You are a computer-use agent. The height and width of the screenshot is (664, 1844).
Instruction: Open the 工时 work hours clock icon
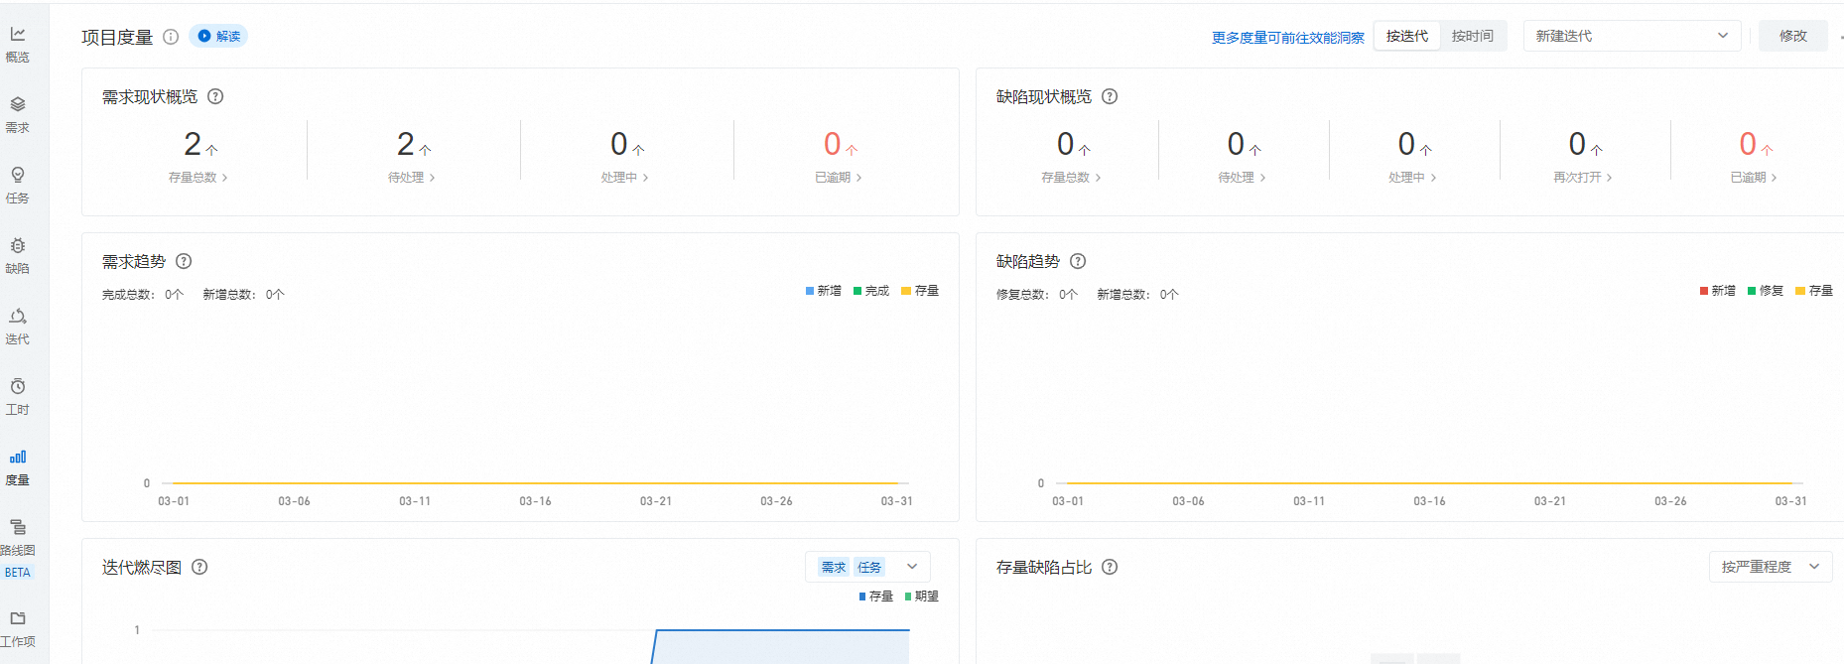click(18, 386)
